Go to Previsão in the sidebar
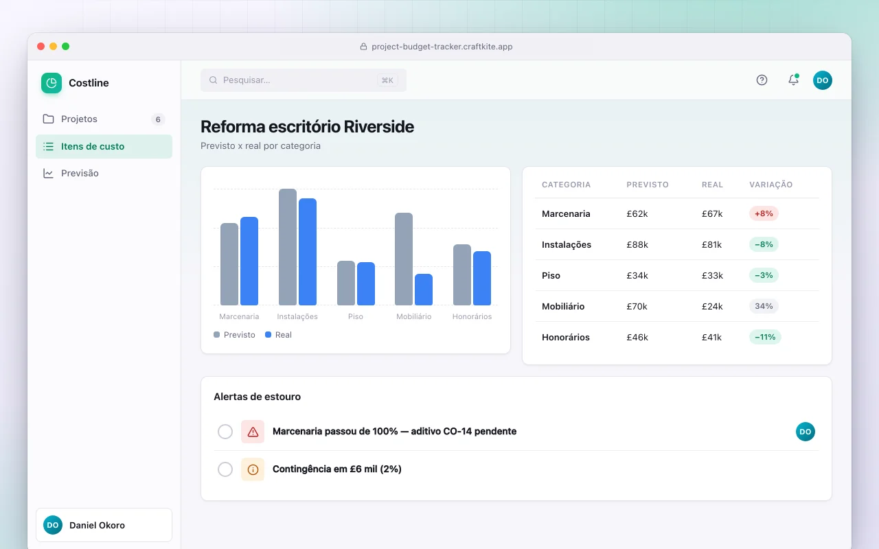879x549 pixels. 104,174
